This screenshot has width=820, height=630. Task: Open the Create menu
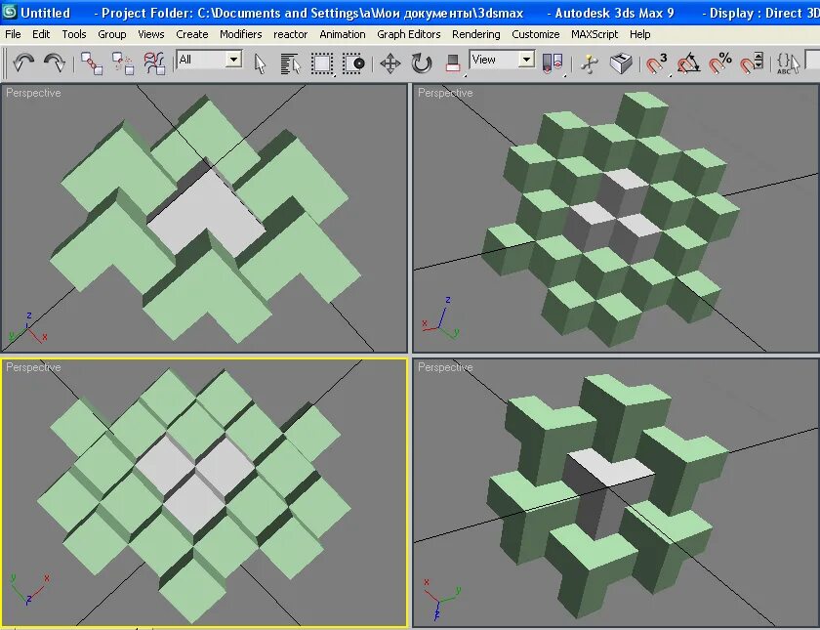pyautogui.click(x=192, y=34)
